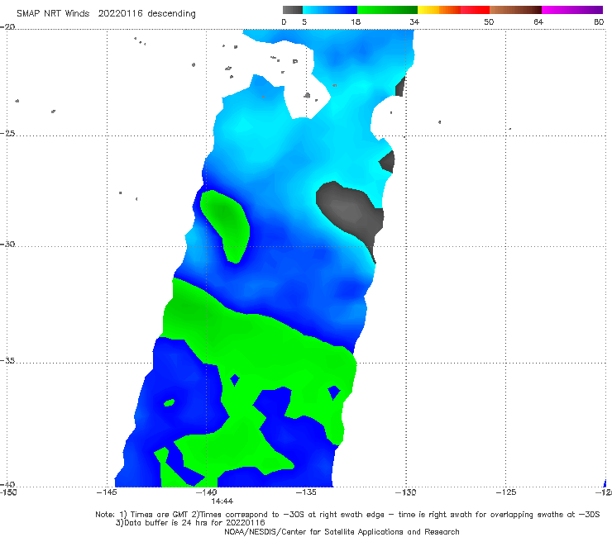Click the red segment of the color bar
Screen dimensions: 612x537
(475, 10)
